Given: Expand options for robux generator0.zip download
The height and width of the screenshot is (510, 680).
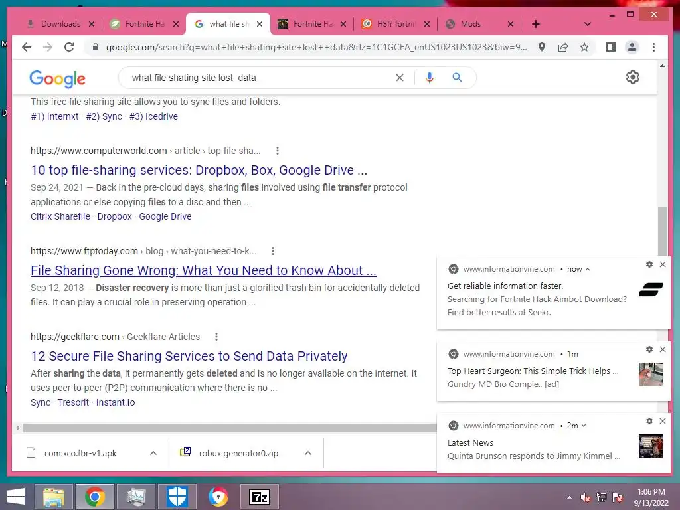Looking at the screenshot, I should pos(308,453).
